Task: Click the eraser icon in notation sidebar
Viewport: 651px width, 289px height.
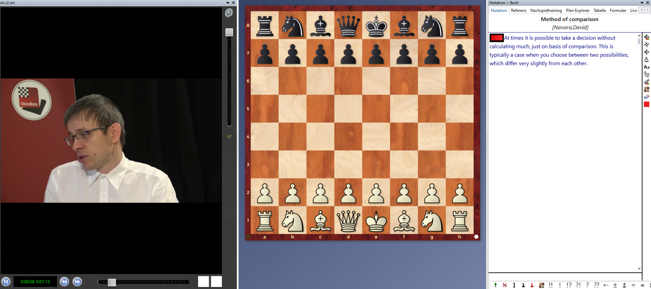Action: [x=647, y=97]
